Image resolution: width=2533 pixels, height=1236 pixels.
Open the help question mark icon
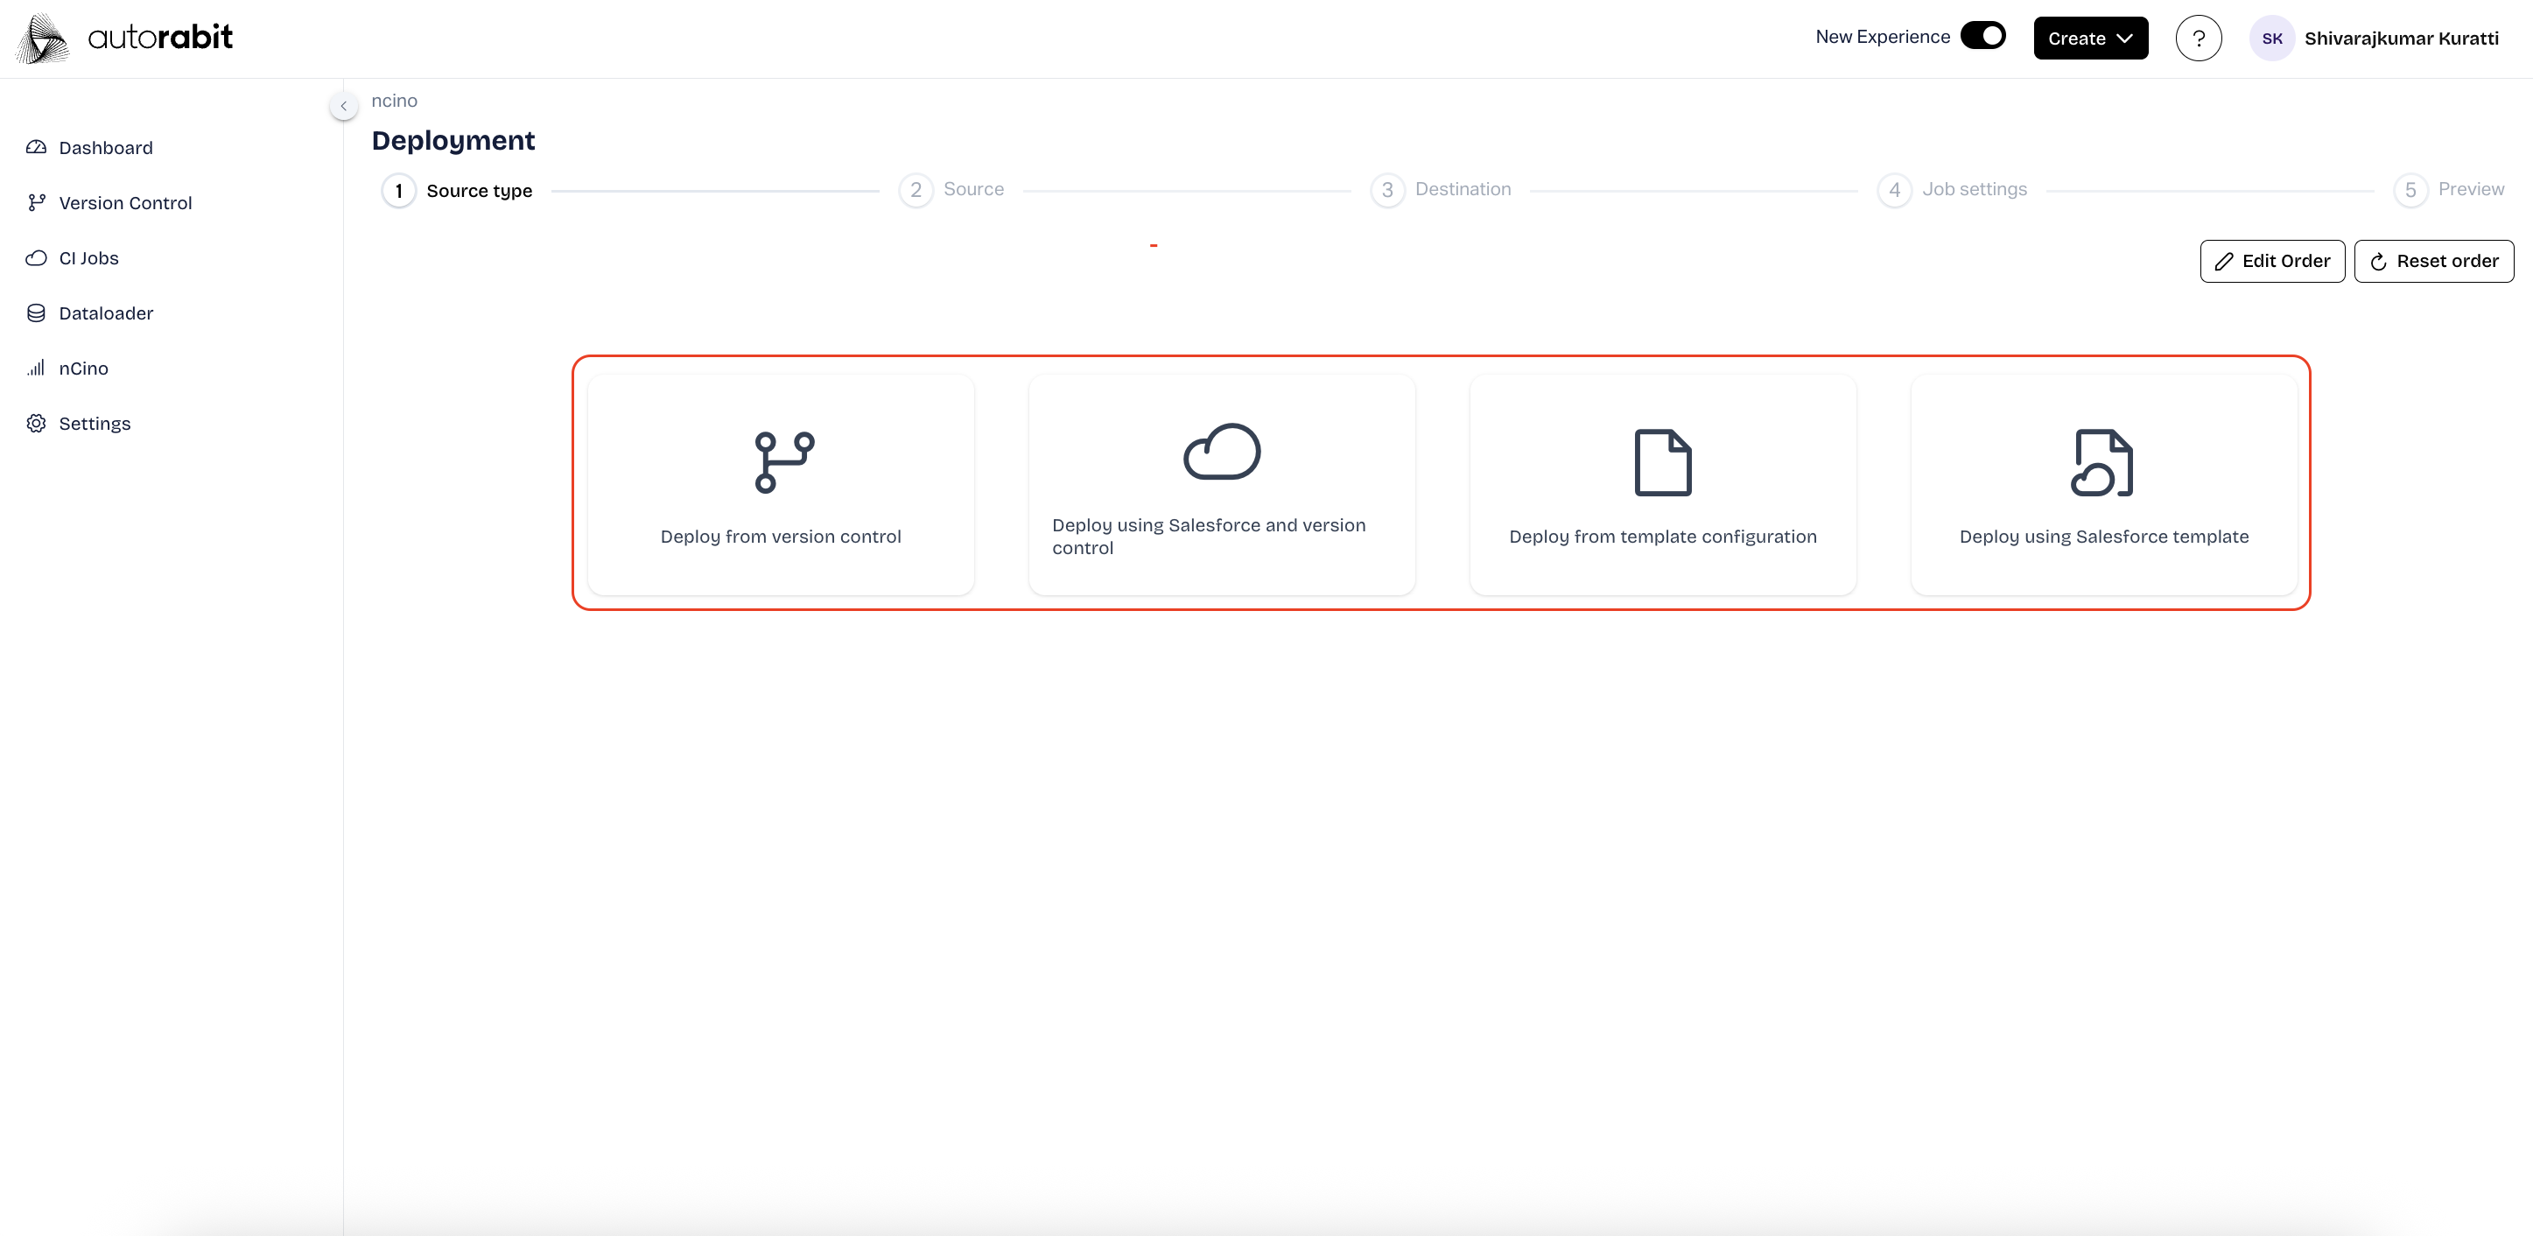[x=2198, y=39]
